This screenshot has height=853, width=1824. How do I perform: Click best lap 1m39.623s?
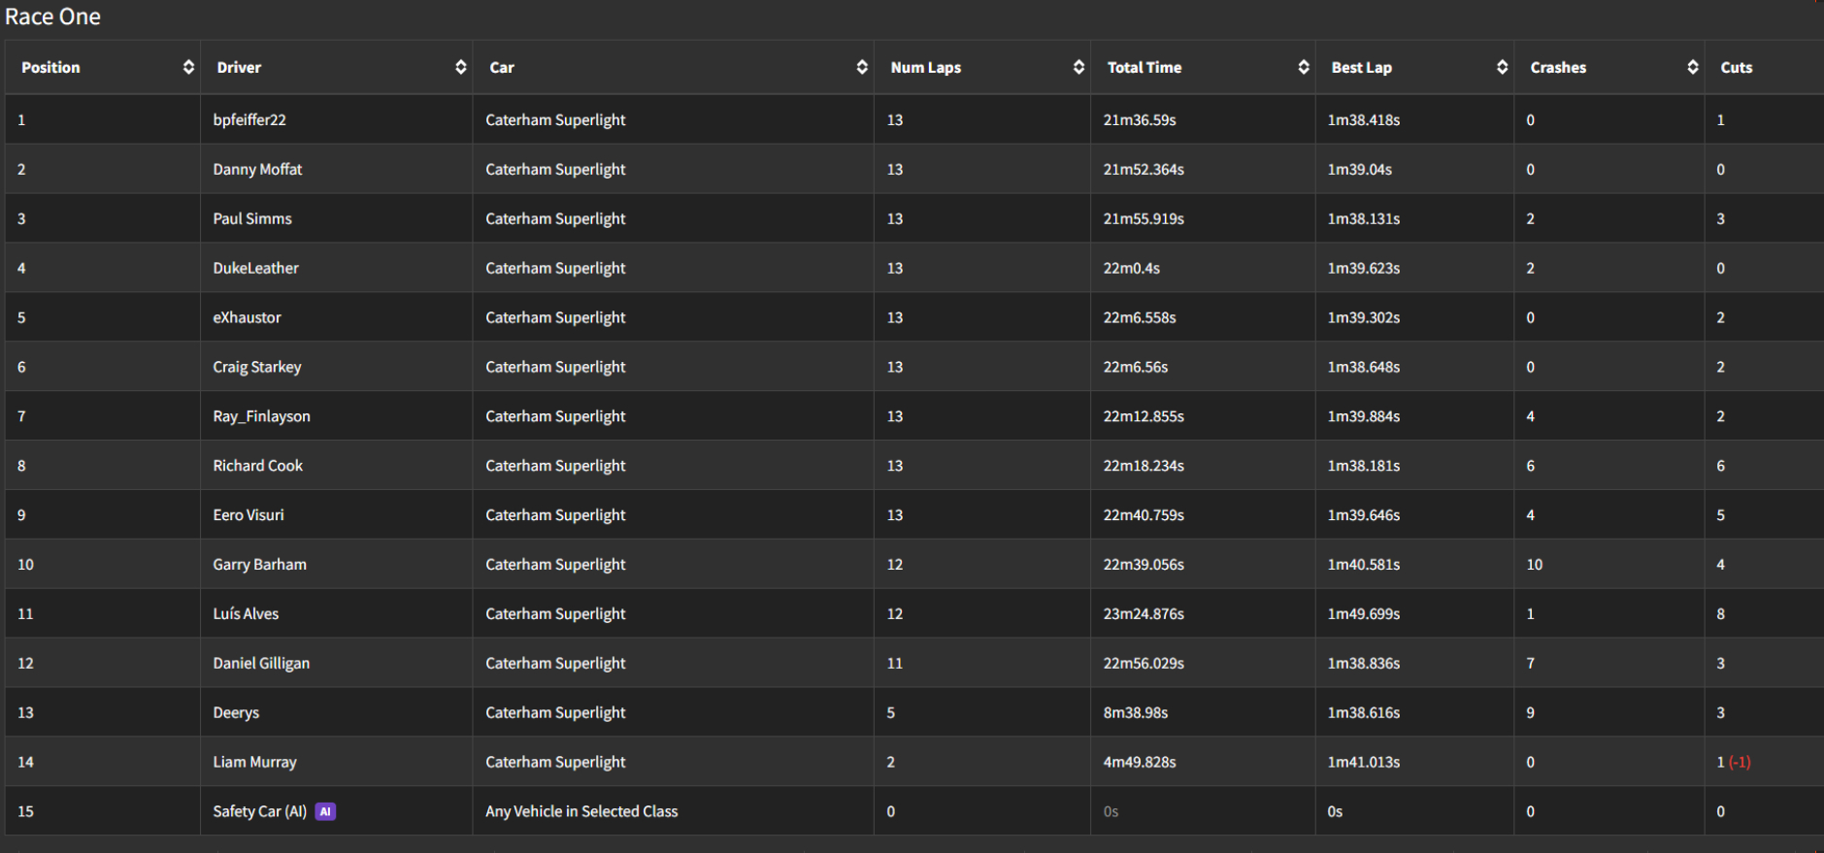[1364, 268]
